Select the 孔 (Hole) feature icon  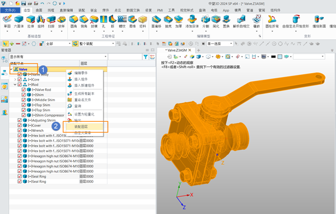[x=104, y=19]
